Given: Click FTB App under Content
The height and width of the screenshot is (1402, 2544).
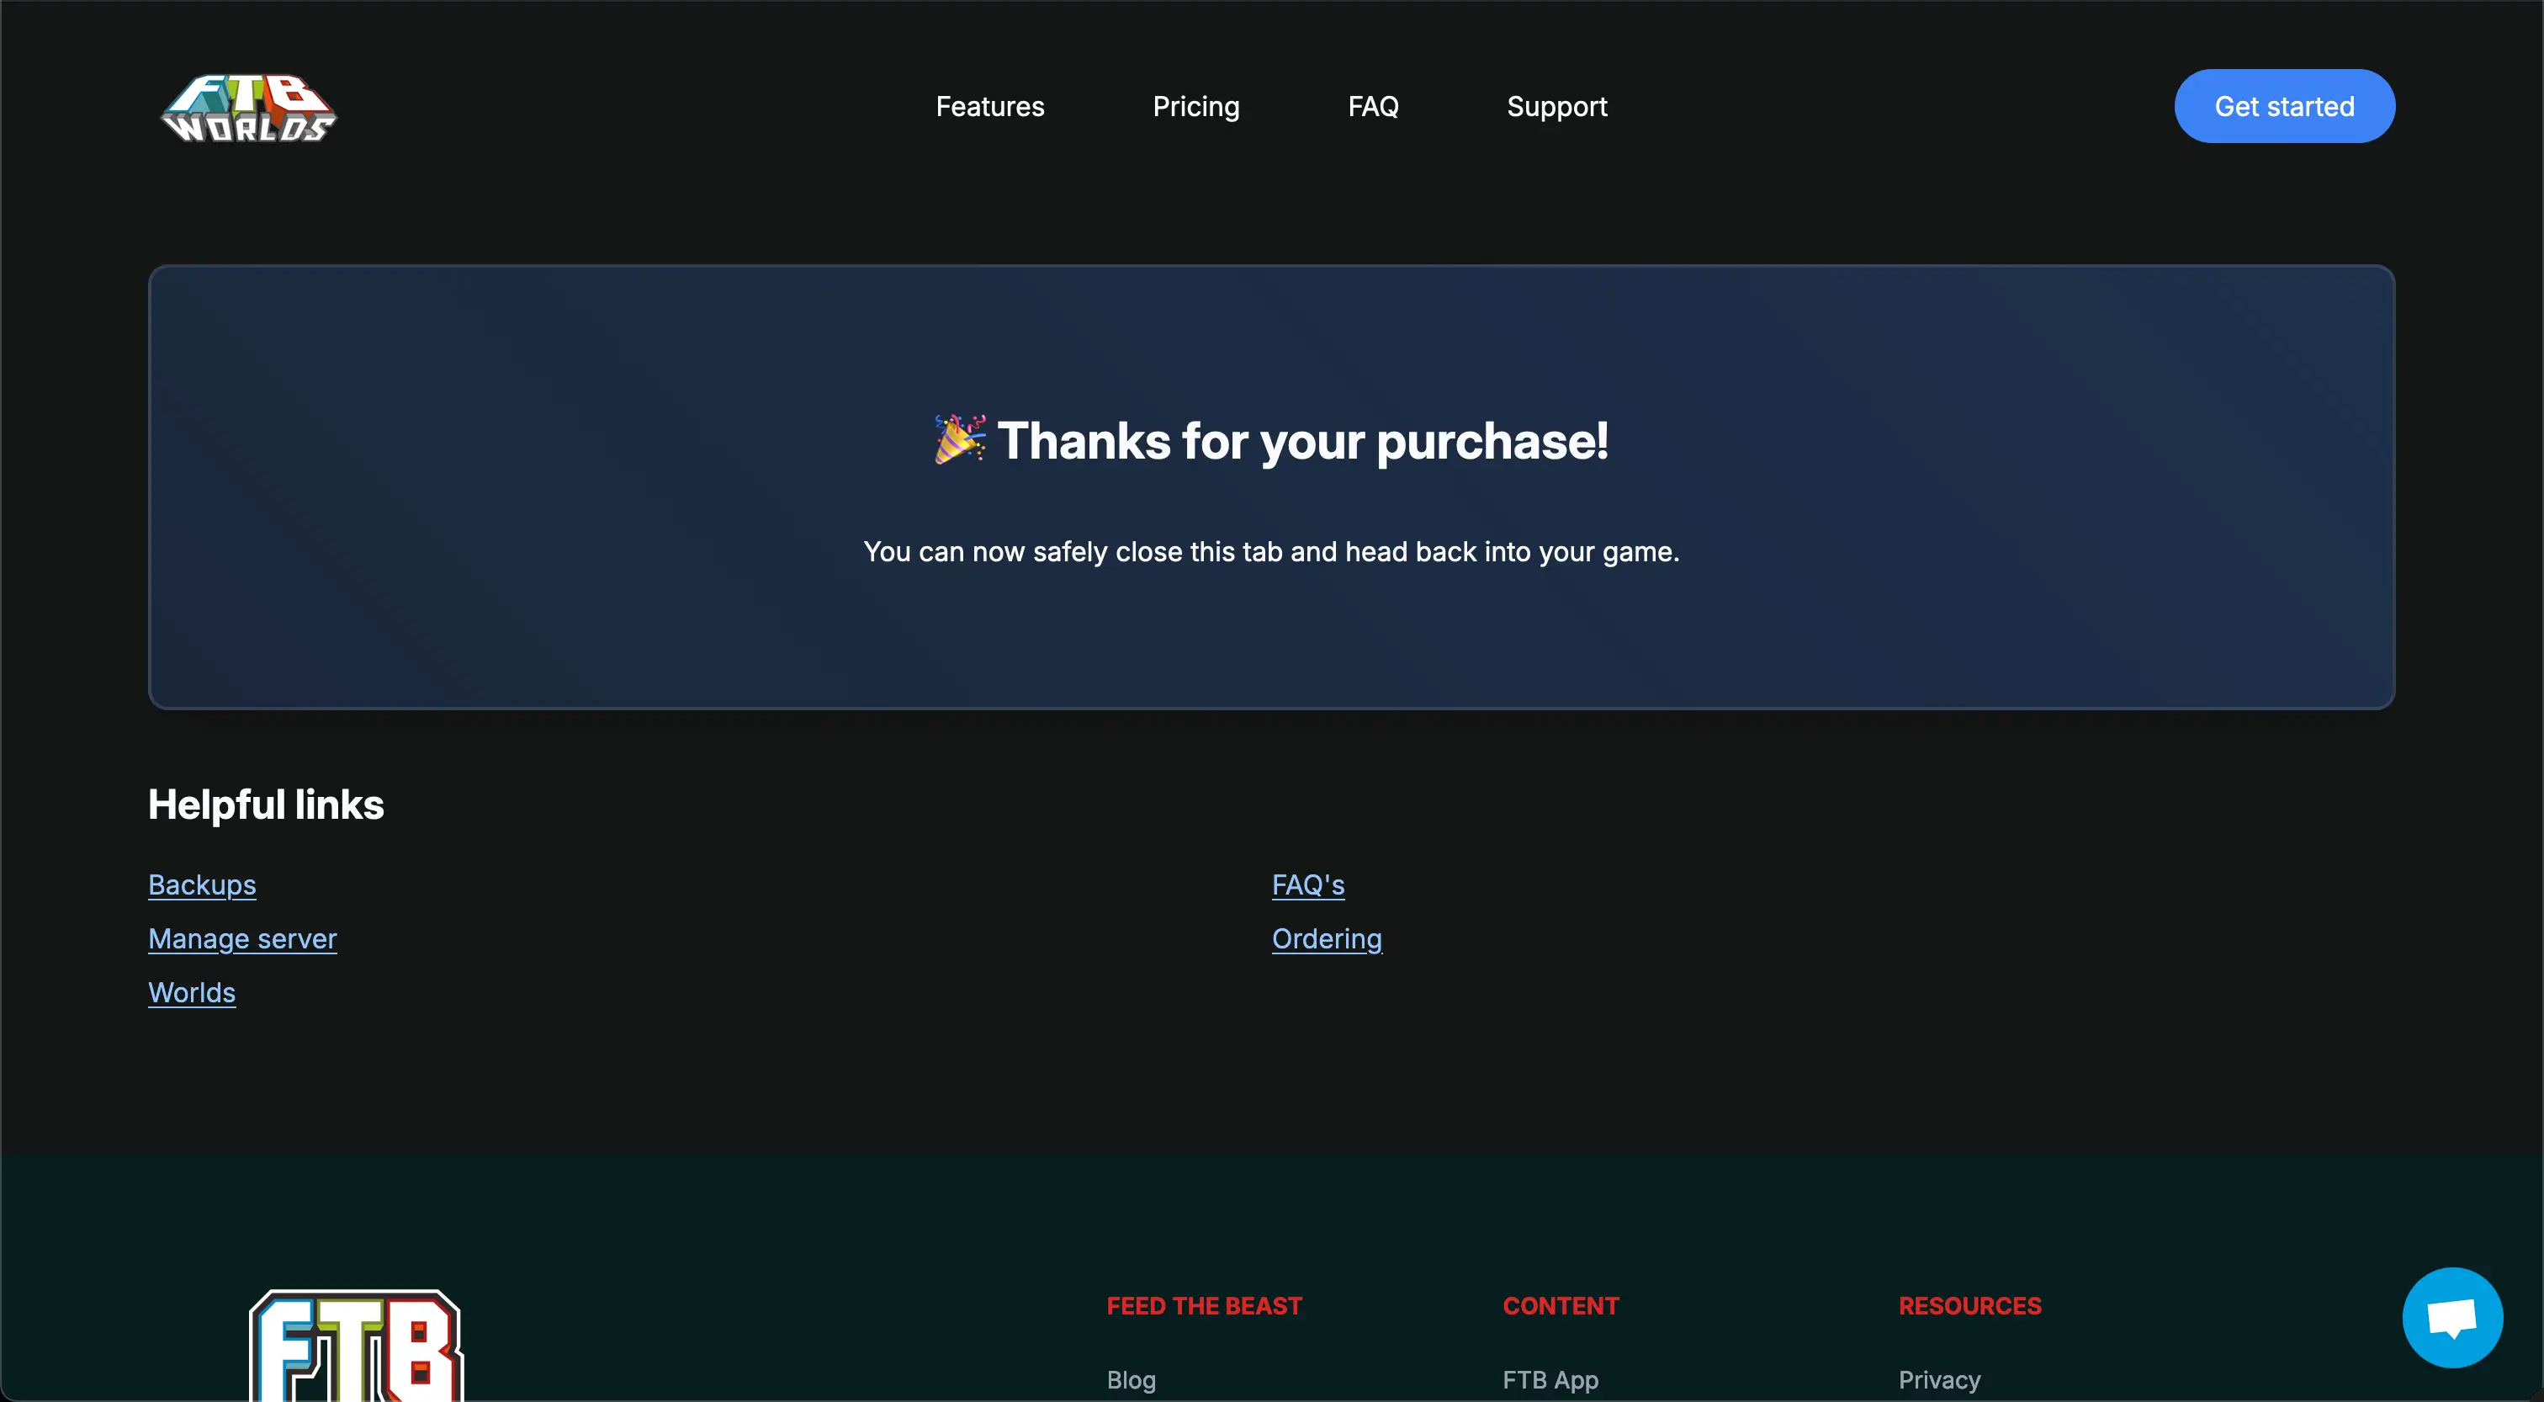Looking at the screenshot, I should (x=1550, y=1379).
